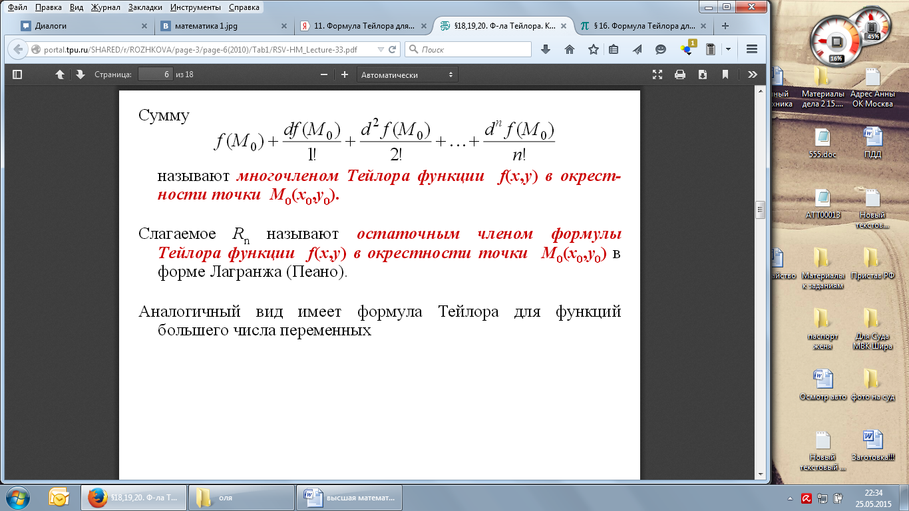Open a new browser tab

pyautogui.click(x=725, y=27)
